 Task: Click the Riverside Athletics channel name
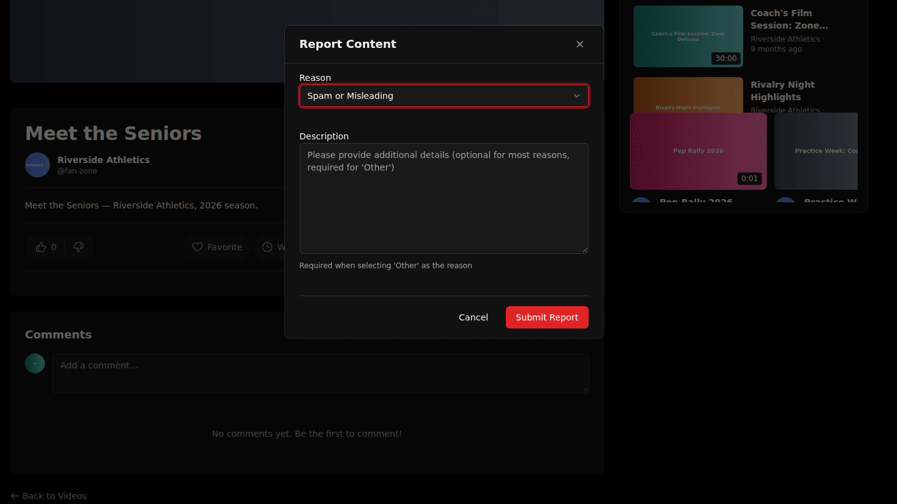coord(103,160)
